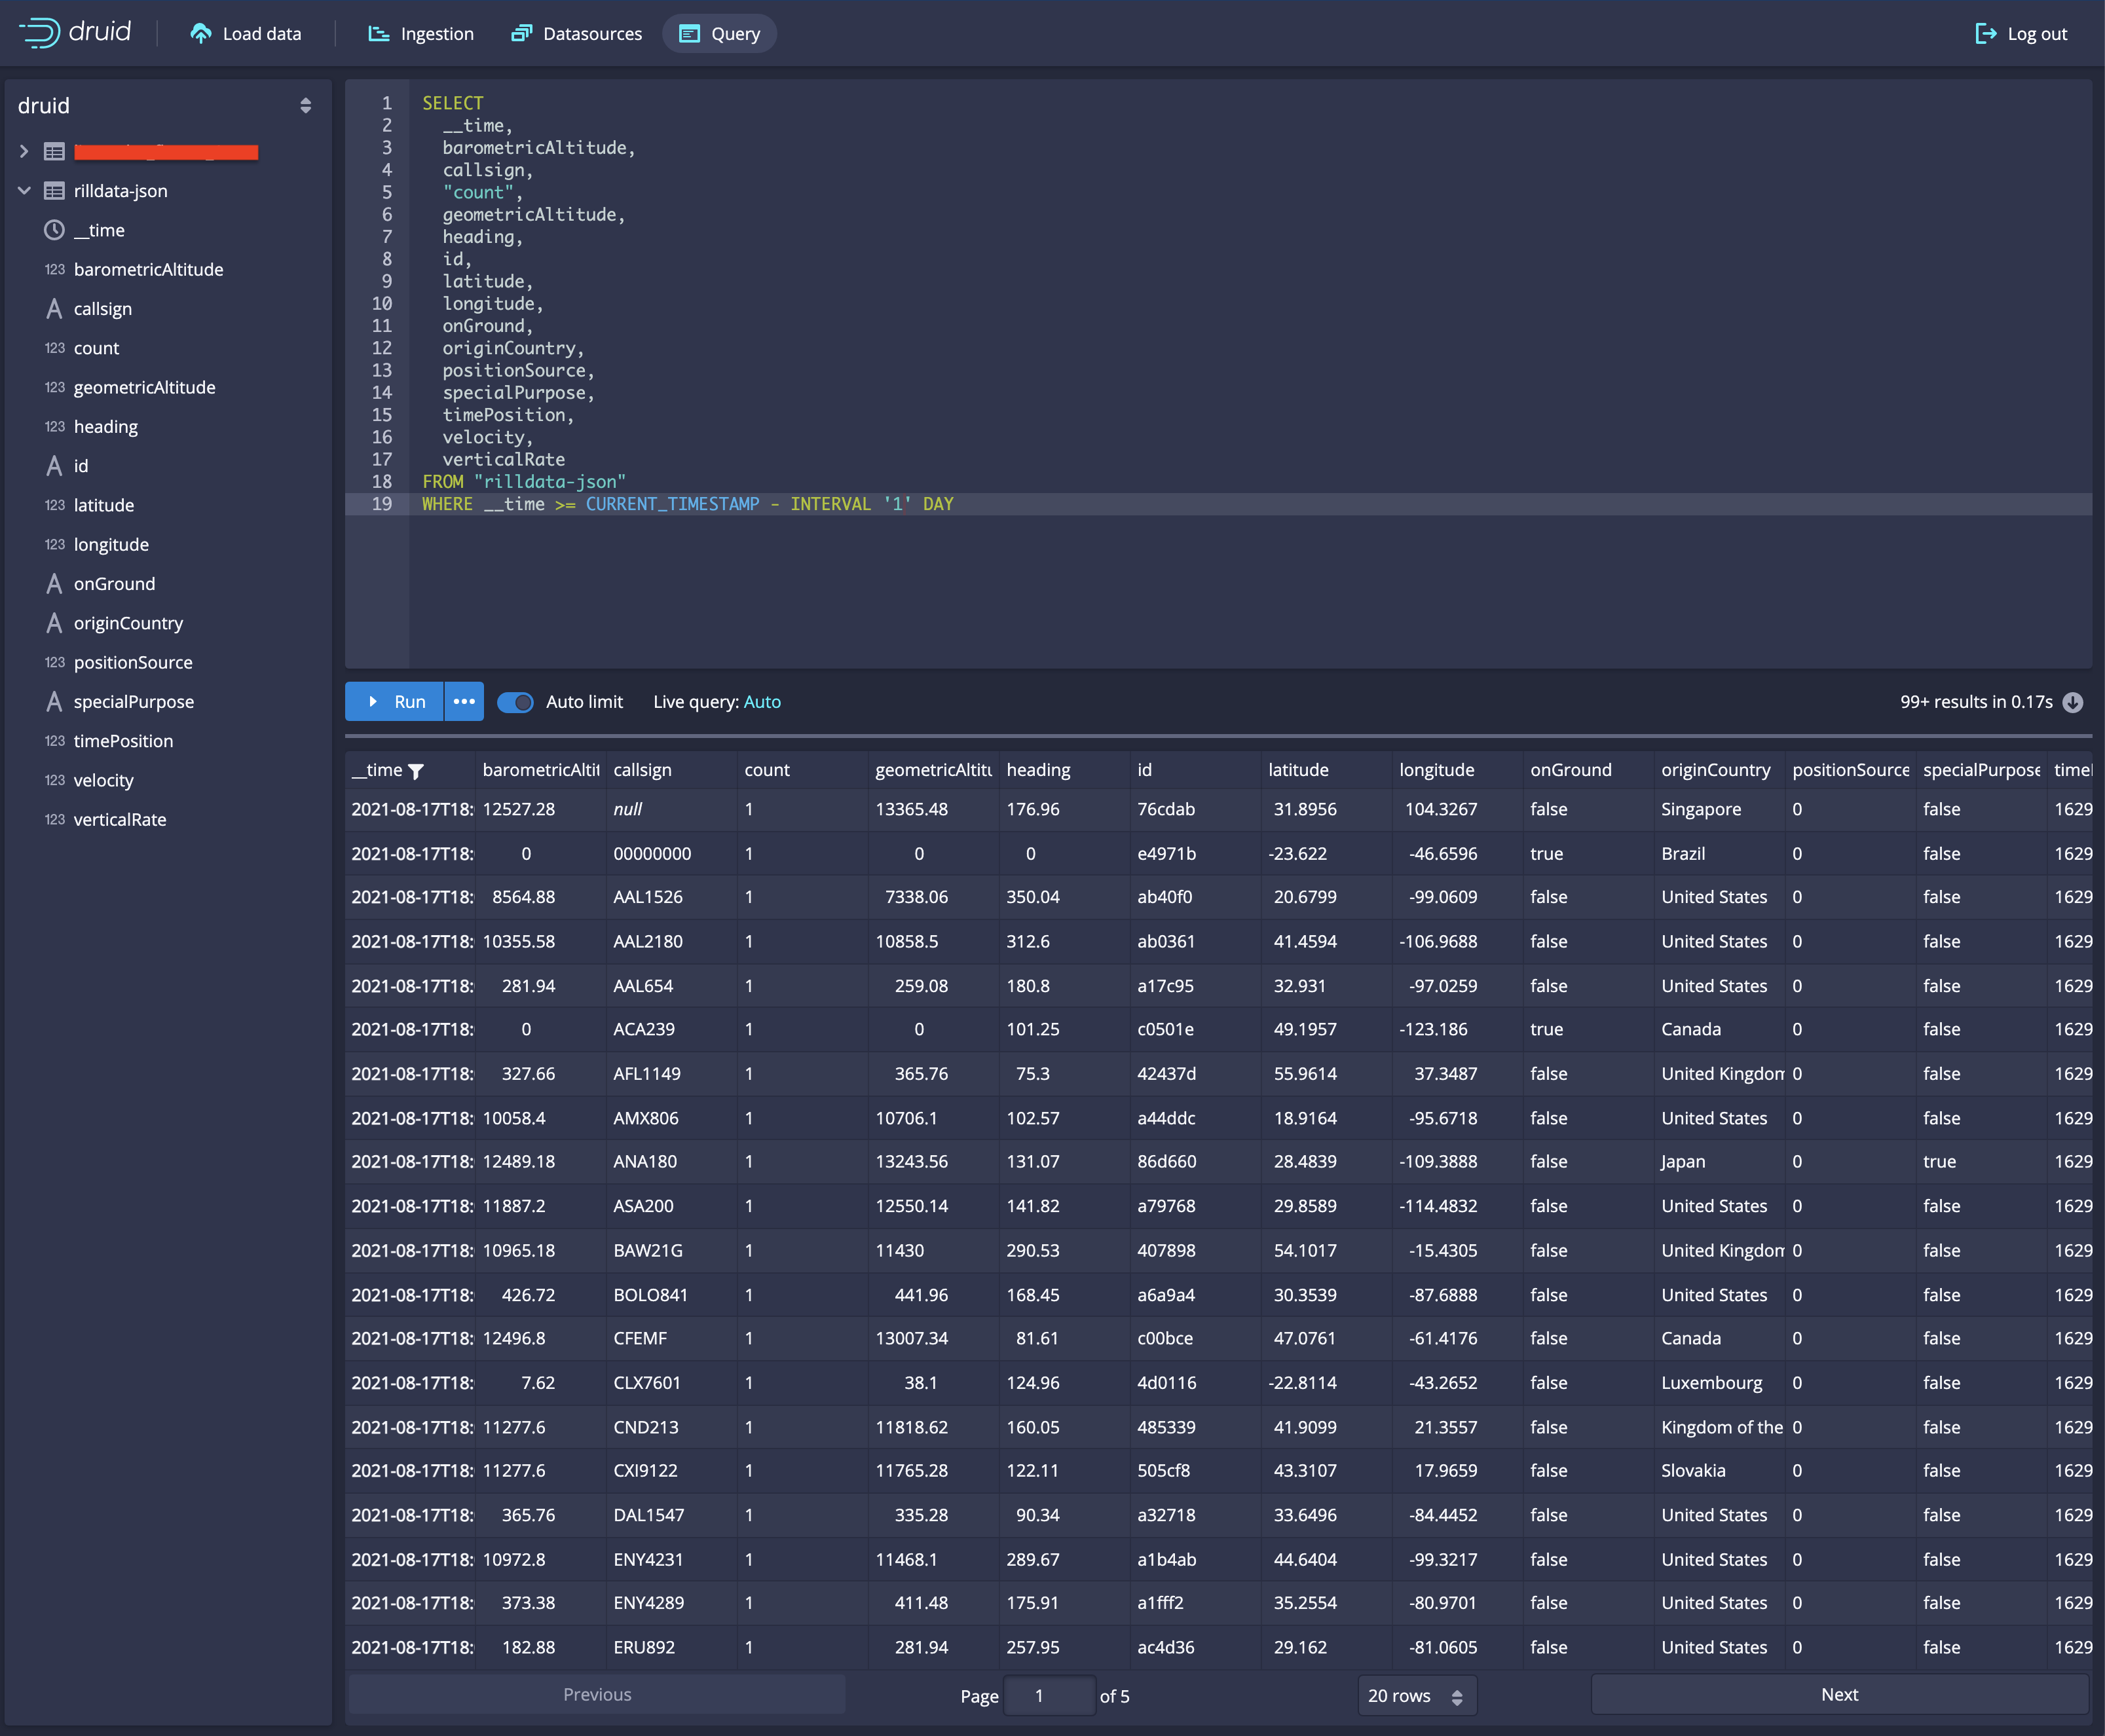Click line 19 WHERE clause in editor
This screenshot has height=1736, width=2105.
(x=687, y=504)
